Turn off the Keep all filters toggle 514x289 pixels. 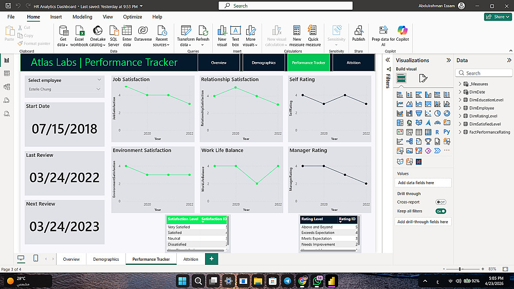pyautogui.click(x=440, y=211)
